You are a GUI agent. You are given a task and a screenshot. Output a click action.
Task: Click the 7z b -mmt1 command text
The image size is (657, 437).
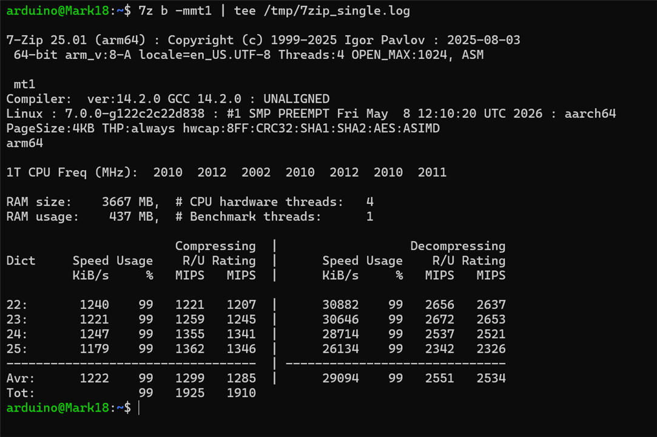pos(175,10)
